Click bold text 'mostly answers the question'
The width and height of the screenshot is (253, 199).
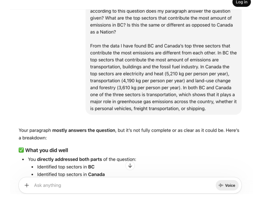[x=84, y=130]
